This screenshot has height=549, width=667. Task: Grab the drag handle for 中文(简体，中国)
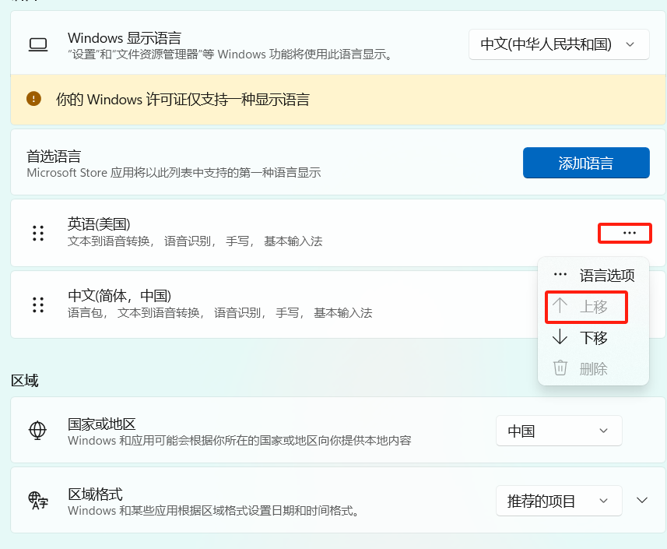tap(38, 304)
